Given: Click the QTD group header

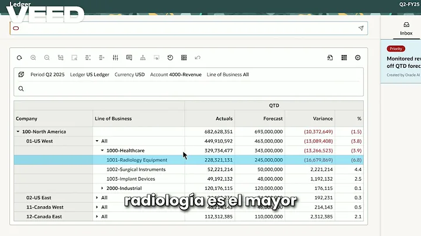Looking at the screenshot, I should click(x=274, y=105).
